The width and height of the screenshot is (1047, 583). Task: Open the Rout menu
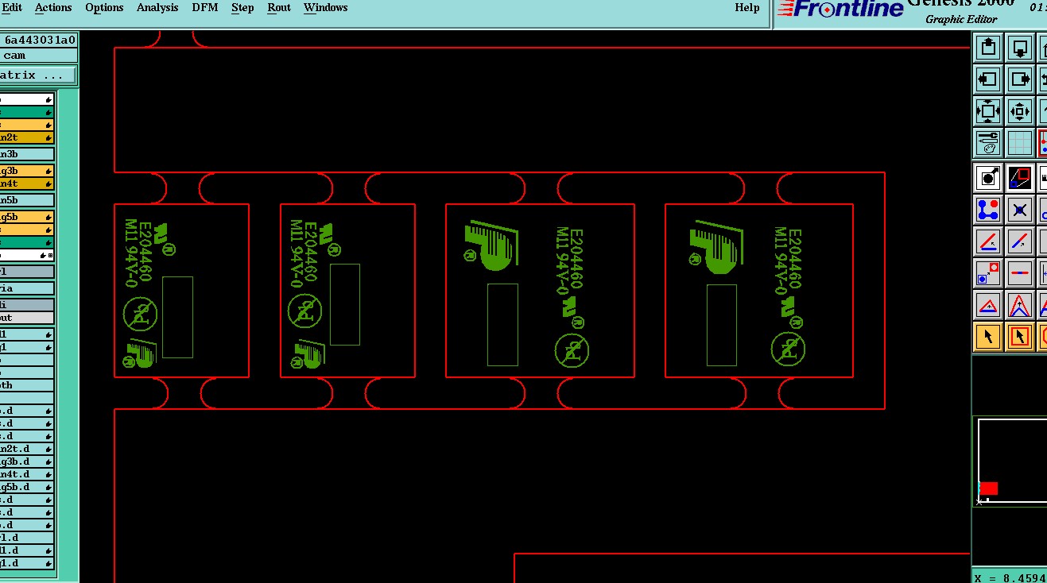pyautogui.click(x=279, y=8)
